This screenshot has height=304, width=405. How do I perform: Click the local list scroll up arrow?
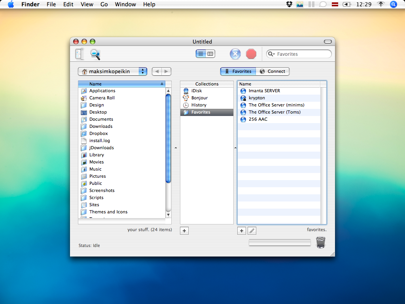tap(168, 91)
